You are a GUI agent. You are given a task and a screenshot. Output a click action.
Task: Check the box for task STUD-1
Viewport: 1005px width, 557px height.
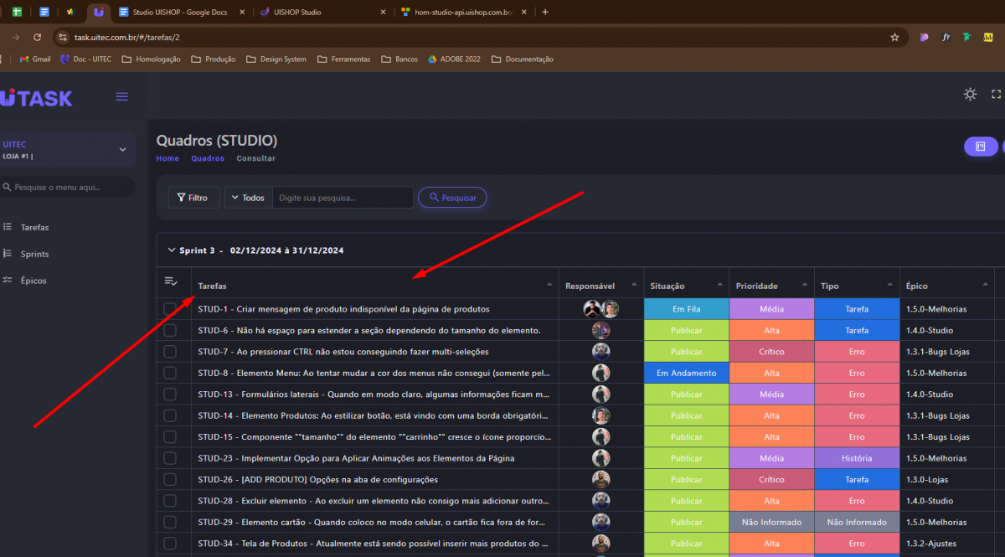(170, 309)
